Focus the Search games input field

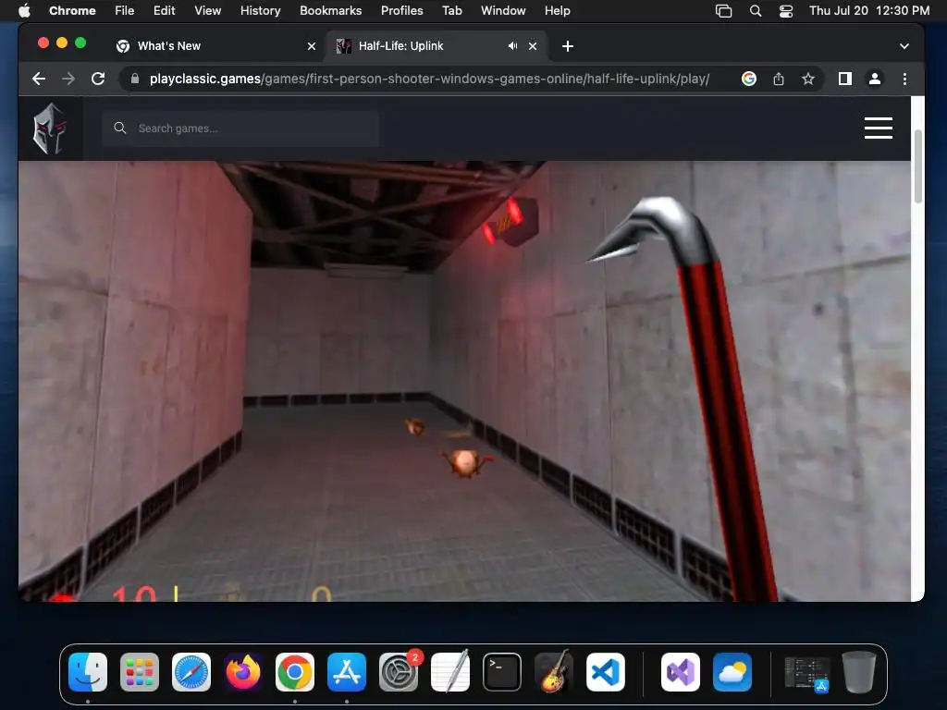click(x=240, y=128)
